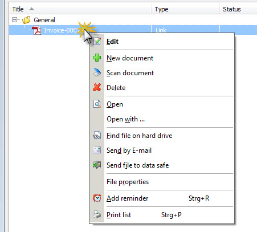Collapse the General folder tree node

(14, 19)
